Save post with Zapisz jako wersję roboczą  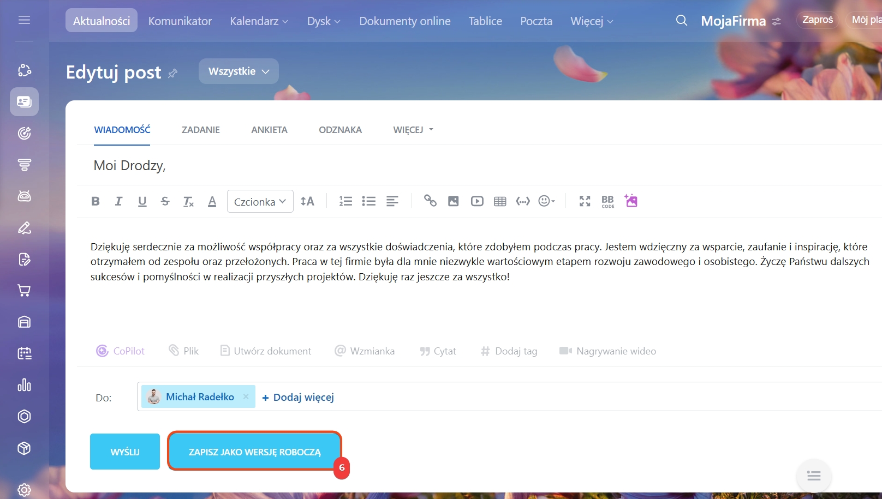point(254,452)
